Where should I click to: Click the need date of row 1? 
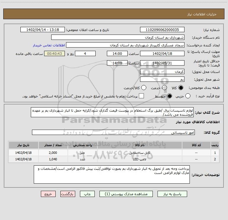coord(23,153)
